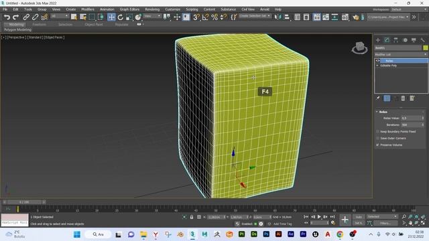Toggle Window/Crossing selection mode
This screenshot has height=241, width=429.
click(x=101, y=17)
